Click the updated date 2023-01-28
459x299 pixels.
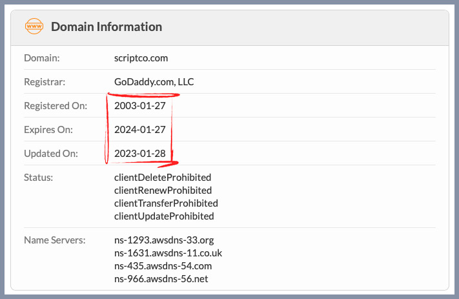pos(140,154)
